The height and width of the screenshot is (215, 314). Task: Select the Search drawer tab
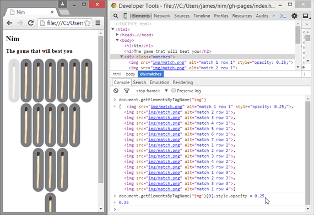point(139,82)
